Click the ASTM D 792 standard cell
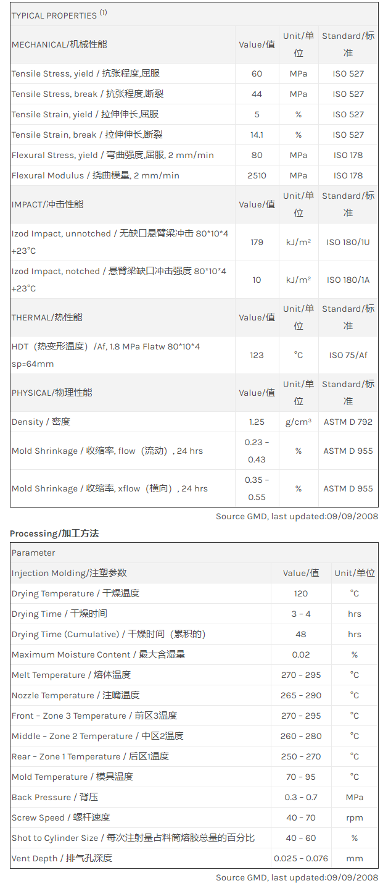383x886 pixels. pyautogui.click(x=348, y=422)
